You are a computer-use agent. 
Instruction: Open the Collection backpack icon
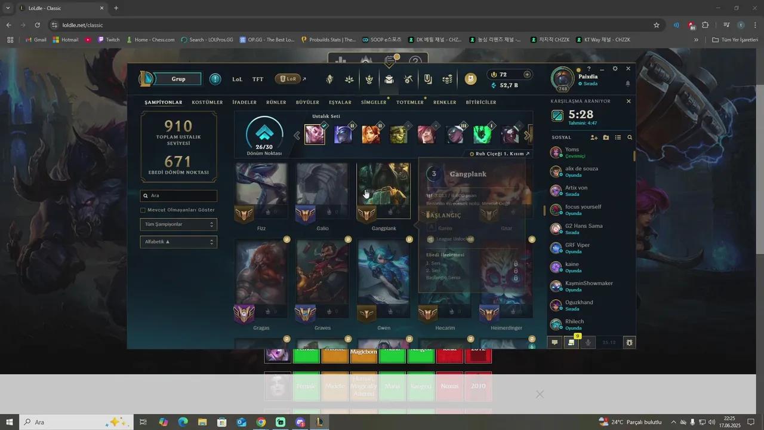389,79
